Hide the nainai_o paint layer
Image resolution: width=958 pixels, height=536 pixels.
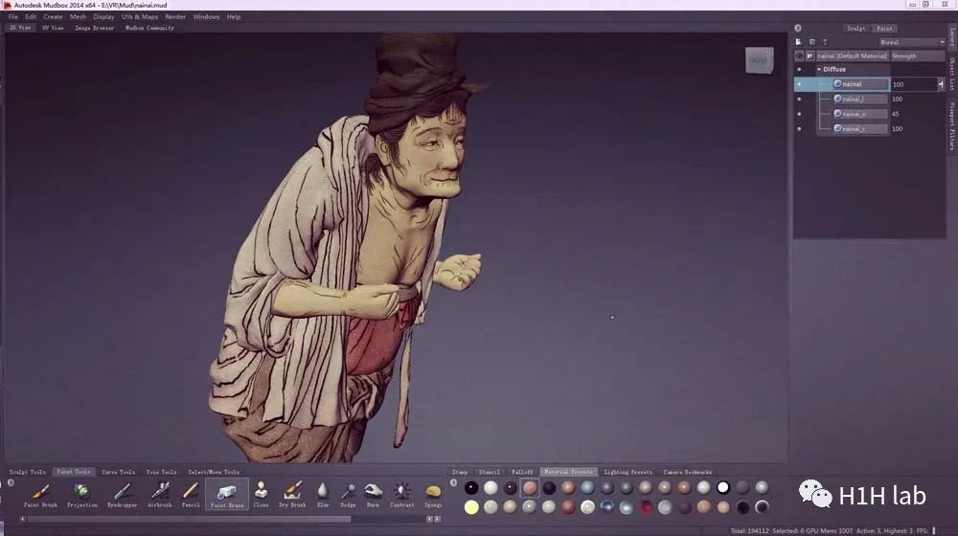800,114
